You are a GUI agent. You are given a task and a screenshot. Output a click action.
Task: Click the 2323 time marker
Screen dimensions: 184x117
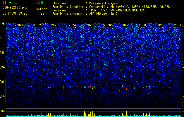[55, 25]
